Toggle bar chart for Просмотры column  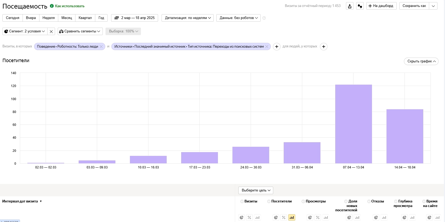326,217
